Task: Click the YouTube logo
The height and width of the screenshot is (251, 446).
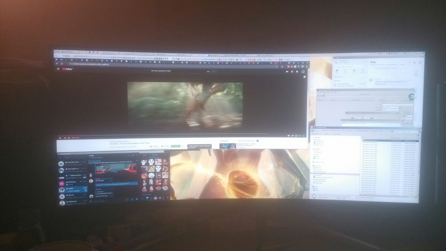Action: tap(68, 69)
